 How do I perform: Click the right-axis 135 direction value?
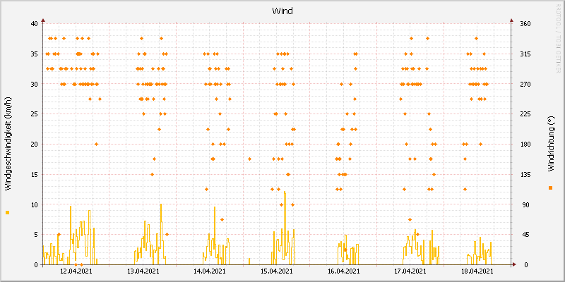[x=525, y=174]
